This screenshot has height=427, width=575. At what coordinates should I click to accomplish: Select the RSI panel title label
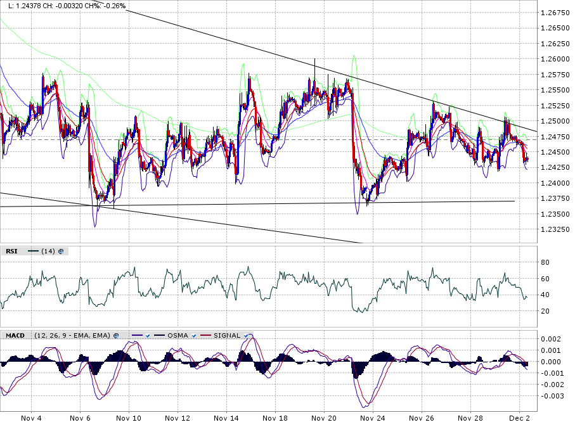(11, 252)
